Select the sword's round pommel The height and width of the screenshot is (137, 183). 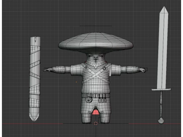(161, 121)
